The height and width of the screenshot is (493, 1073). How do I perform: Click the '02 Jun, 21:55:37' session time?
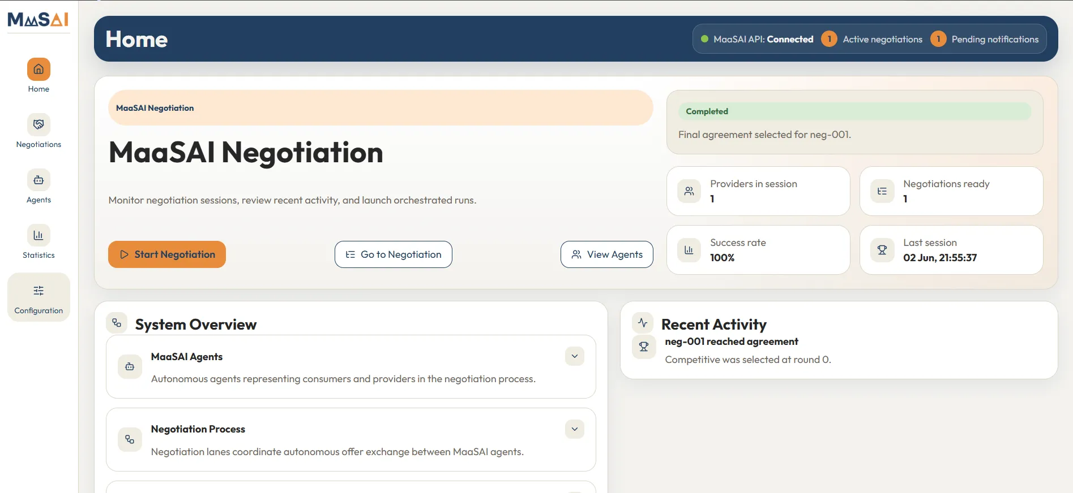tap(940, 258)
